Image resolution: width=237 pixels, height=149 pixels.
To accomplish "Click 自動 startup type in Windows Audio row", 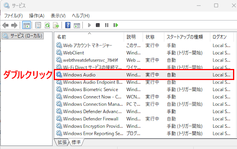I will 171,74.
